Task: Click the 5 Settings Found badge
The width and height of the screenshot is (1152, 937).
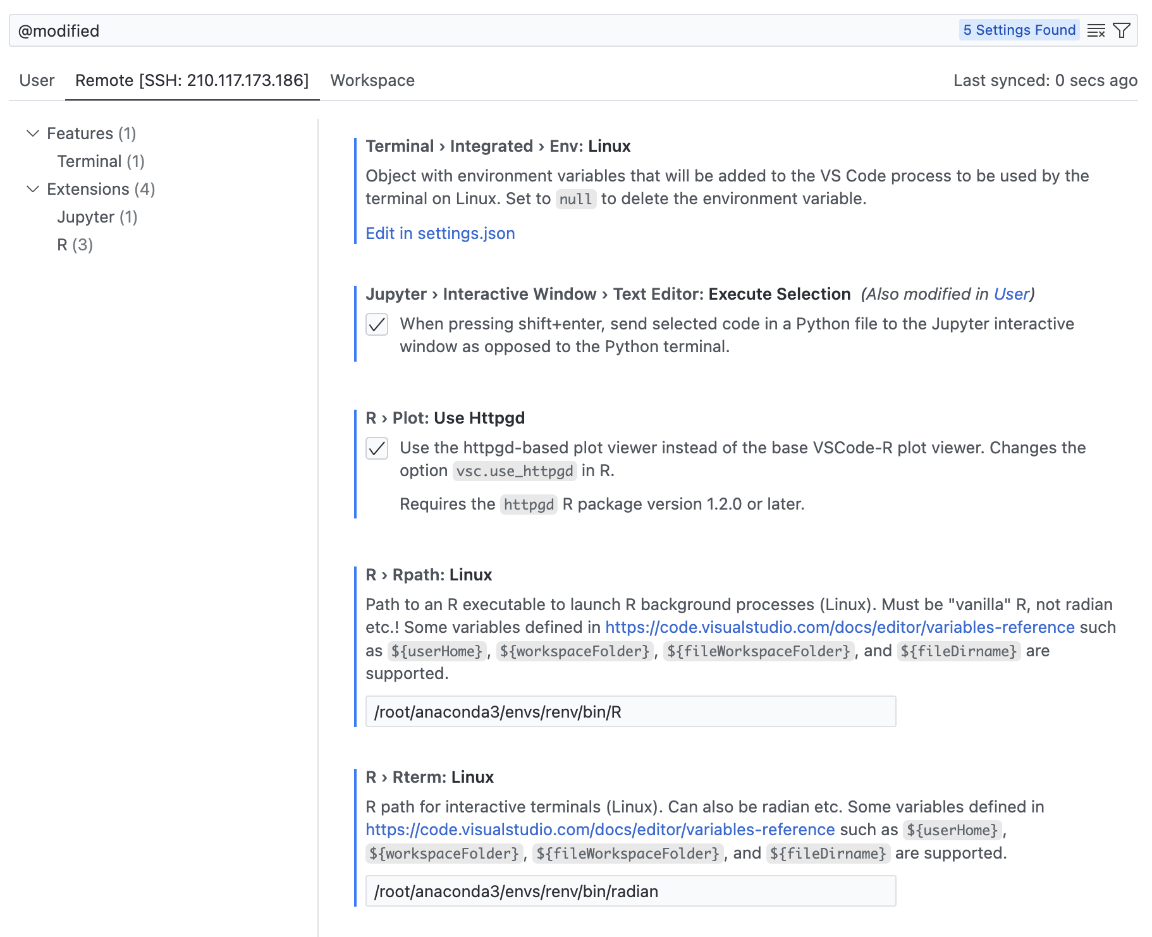Action: pyautogui.click(x=1019, y=30)
